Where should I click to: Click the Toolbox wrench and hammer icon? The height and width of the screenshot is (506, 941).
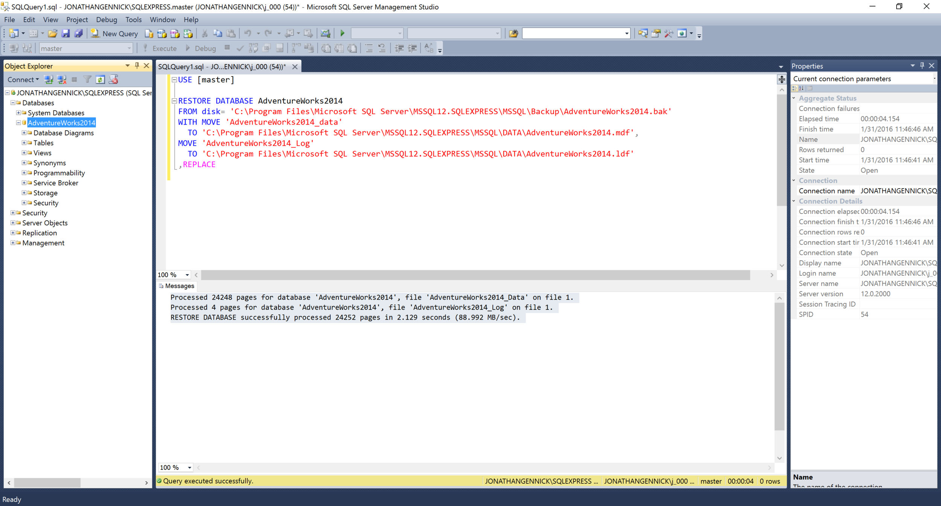click(668, 34)
